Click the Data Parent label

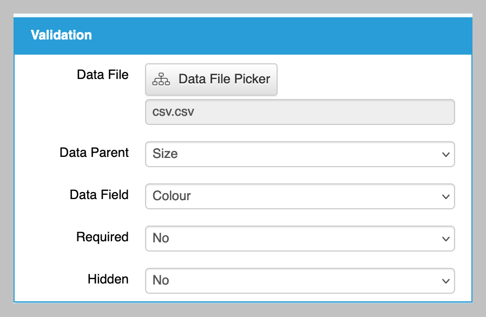coord(94,153)
